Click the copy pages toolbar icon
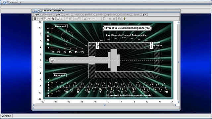The height and width of the screenshot is (119, 212). [x=104, y=19]
